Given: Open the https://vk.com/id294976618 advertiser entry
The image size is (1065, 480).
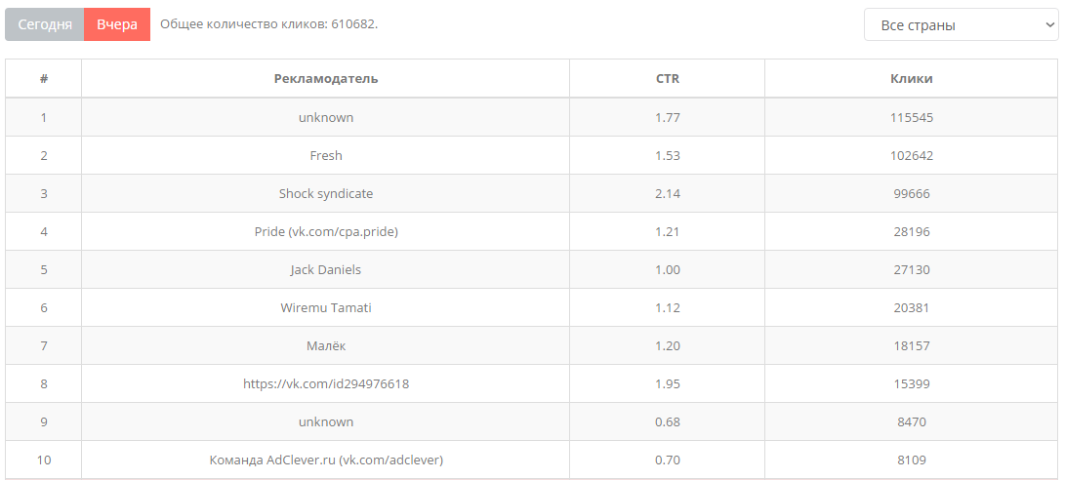Looking at the screenshot, I should pos(326,383).
